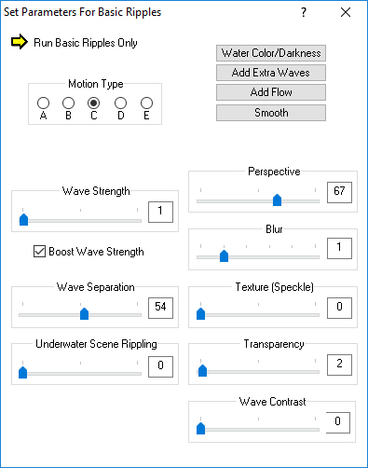Click the Add Flow button
The height and width of the screenshot is (468, 368).
point(271,92)
